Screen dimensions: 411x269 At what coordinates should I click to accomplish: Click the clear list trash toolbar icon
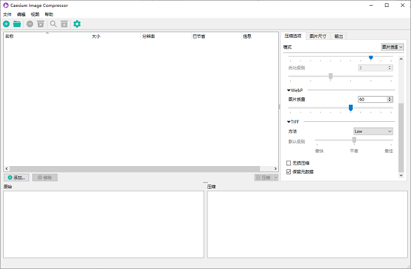[x=40, y=24]
